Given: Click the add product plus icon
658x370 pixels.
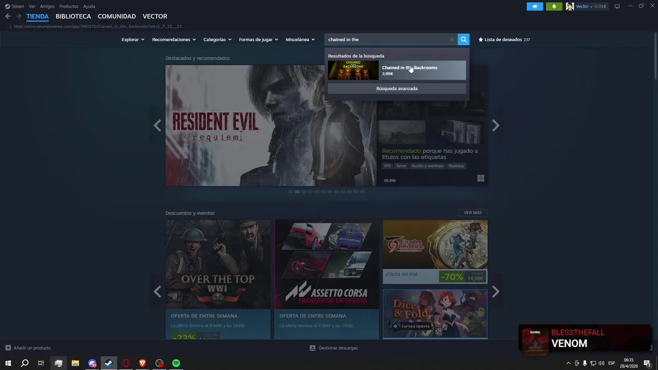Looking at the screenshot, I should [x=8, y=348].
